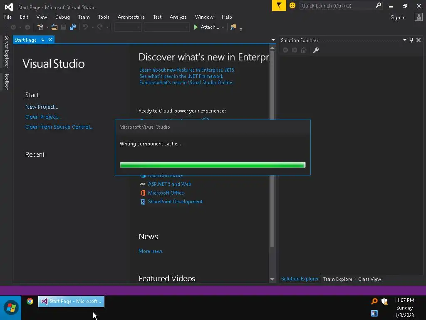
Task: Click Learn about new features in Enterprise 2015
Action: tap(187, 70)
